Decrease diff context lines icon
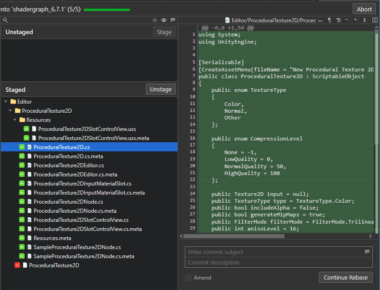Viewport: 380px width, 290px height. pos(347,20)
